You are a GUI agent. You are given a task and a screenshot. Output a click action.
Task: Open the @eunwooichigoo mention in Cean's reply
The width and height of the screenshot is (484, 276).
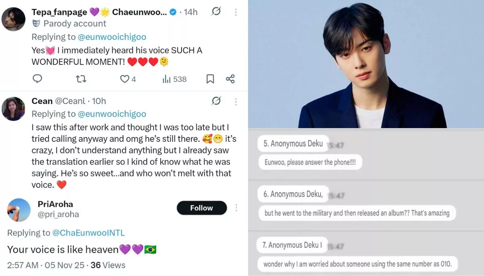(x=112, y=114)
